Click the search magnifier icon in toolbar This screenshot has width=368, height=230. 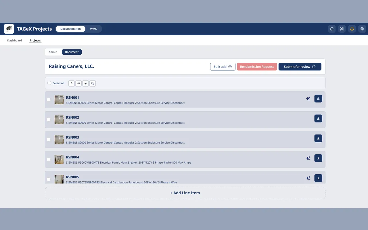coord(93,83)
